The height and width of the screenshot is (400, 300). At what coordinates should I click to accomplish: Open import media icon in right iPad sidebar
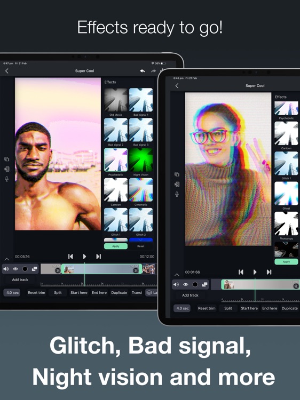click(x=177, y=184)
